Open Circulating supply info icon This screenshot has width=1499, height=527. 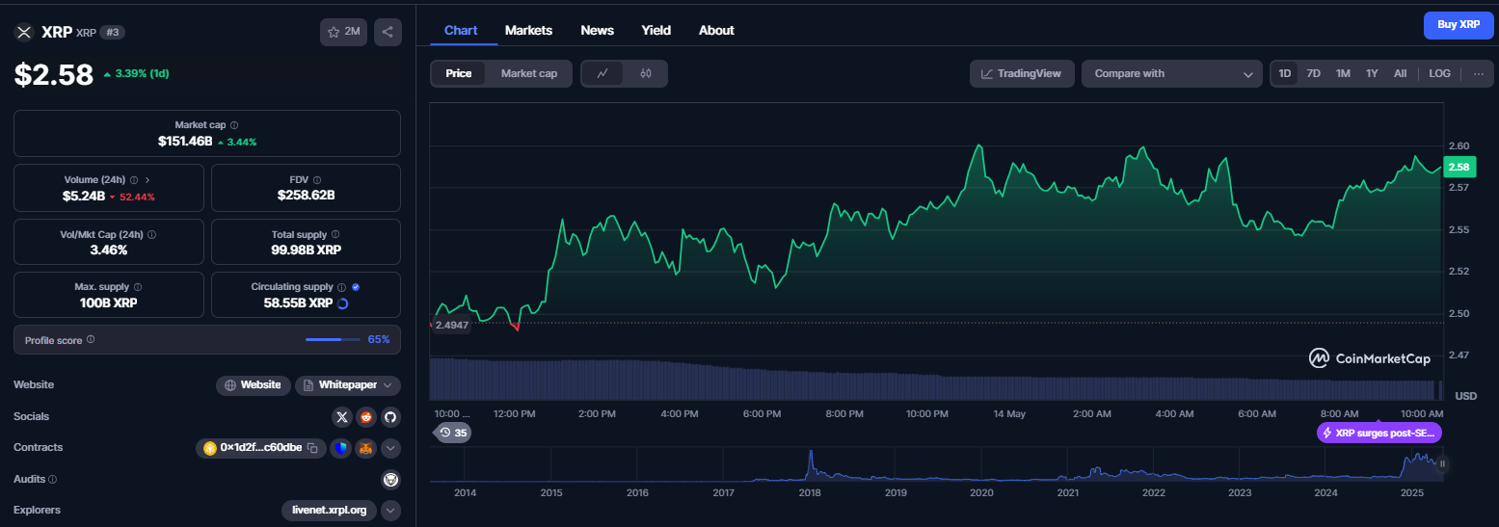click(342, 287)
